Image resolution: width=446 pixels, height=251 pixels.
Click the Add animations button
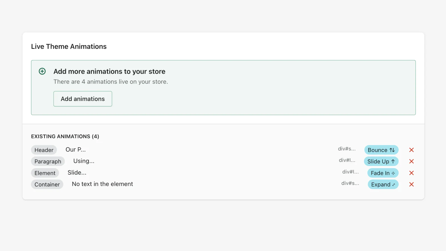click(x=83, y=99)
